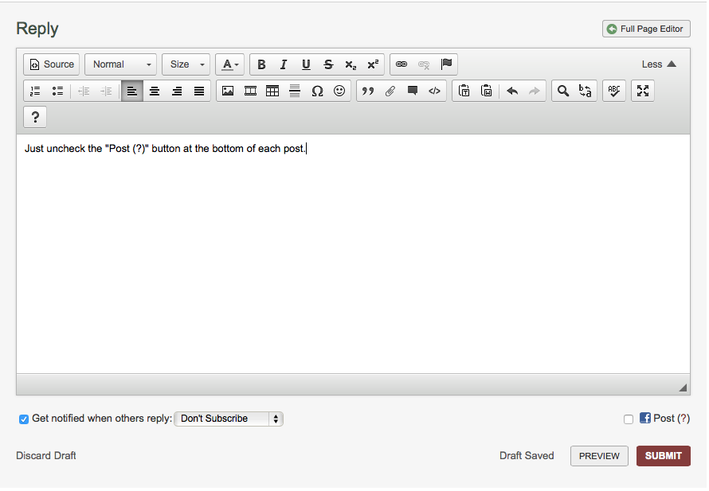Toggle bold formatting
This screenshot has height=491, width=709.
[x=261, y=64]
